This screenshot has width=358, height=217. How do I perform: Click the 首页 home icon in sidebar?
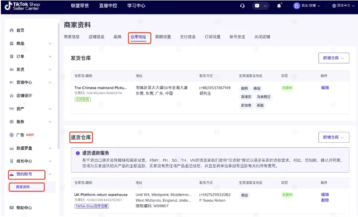[12, 30]
